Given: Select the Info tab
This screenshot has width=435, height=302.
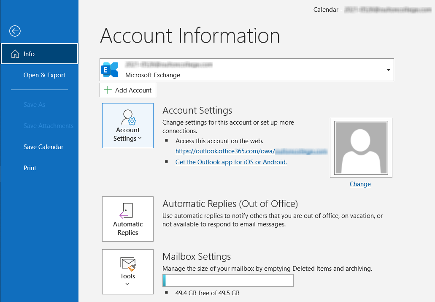Looking at the screenshot, I should pyautogui.click(x=39, y=54).
